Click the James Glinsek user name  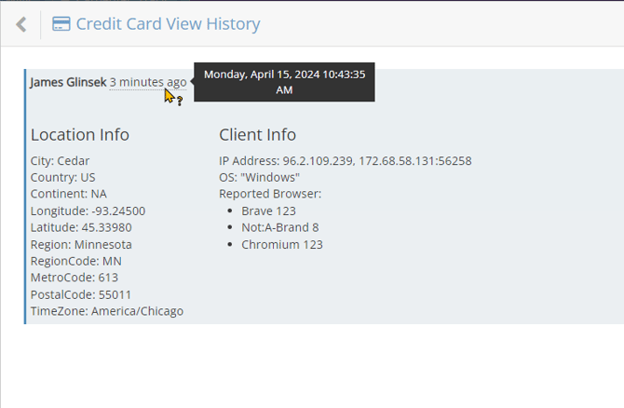pyautogui.click(x=68, y=82)
